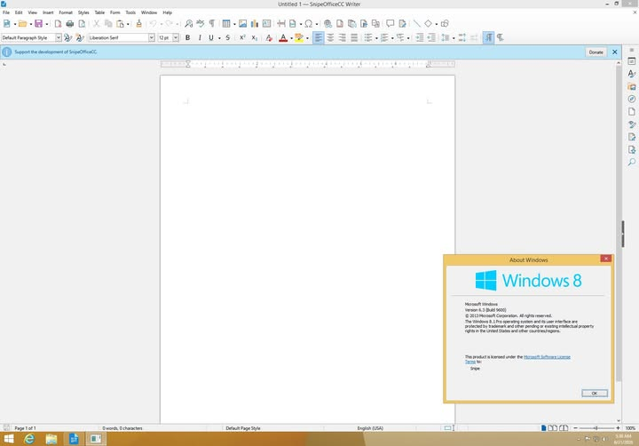Toggle Formatting Marks pilcrow in standard toolbar
The width and height of the screenshot is (639, 446).
212,24
